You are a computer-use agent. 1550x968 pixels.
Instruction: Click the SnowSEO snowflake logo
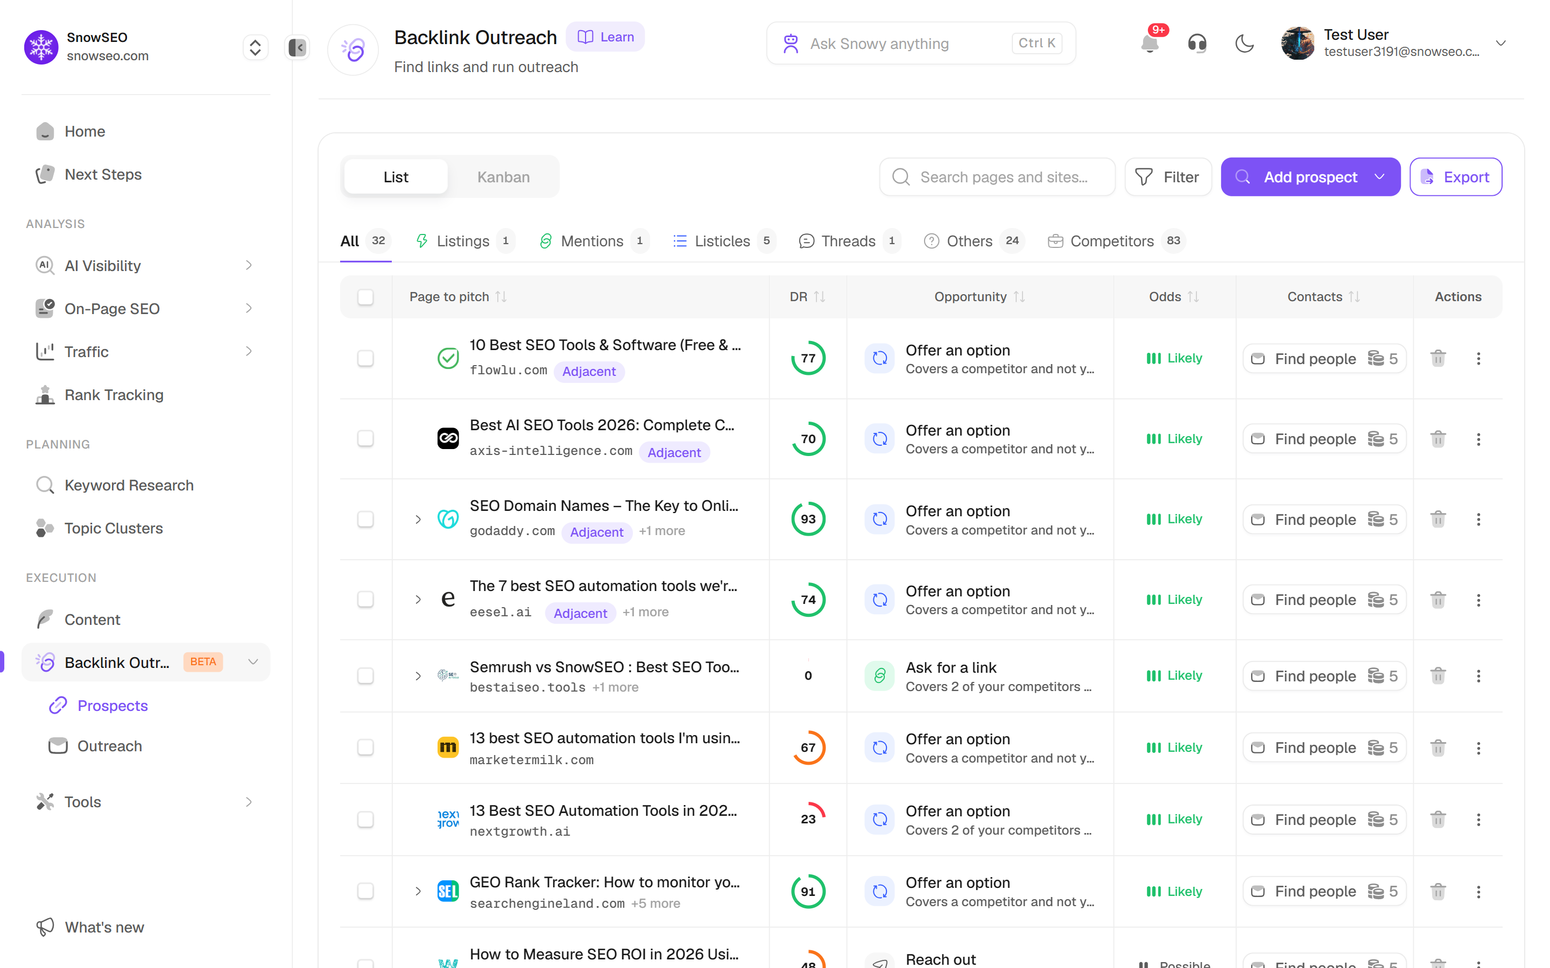coord(41,47)
